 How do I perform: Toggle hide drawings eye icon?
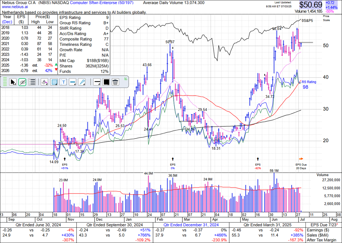(23, 82)
